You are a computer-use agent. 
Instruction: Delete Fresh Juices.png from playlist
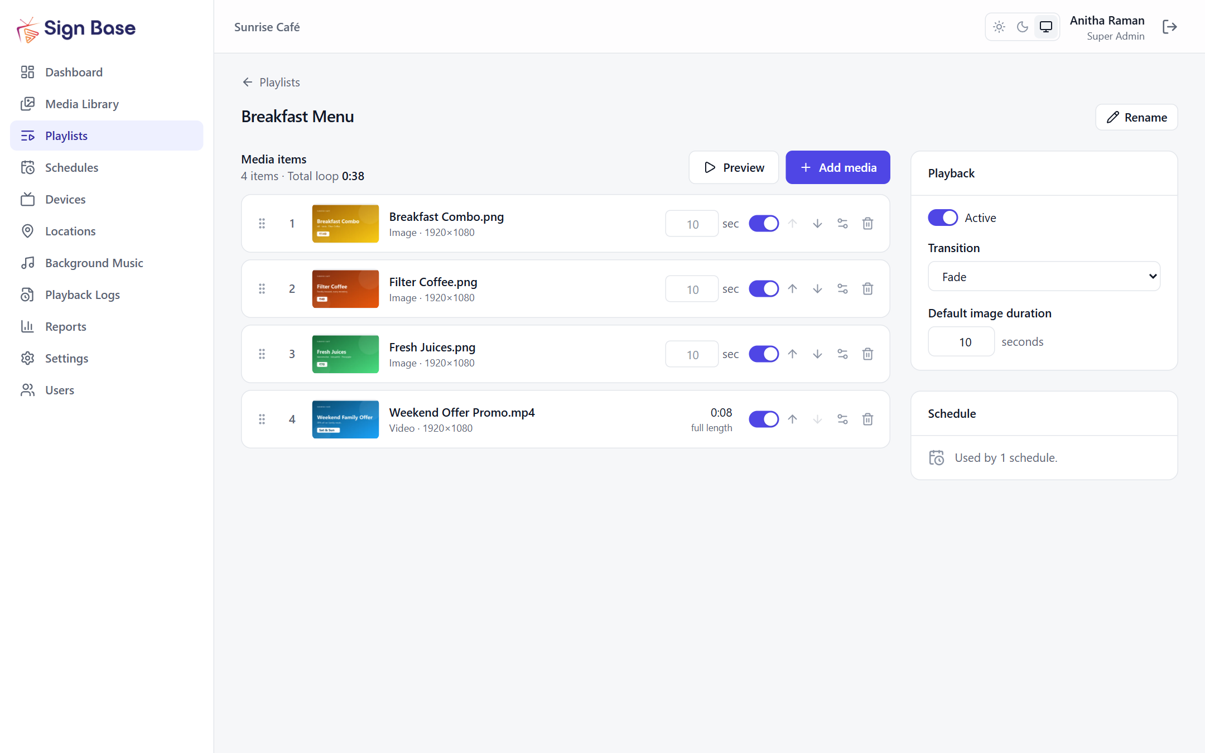tap(867, 354)
